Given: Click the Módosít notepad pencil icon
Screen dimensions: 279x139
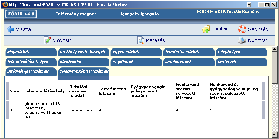Looking at the screenshot, I should pyautogui.click(x=47, y=40).
